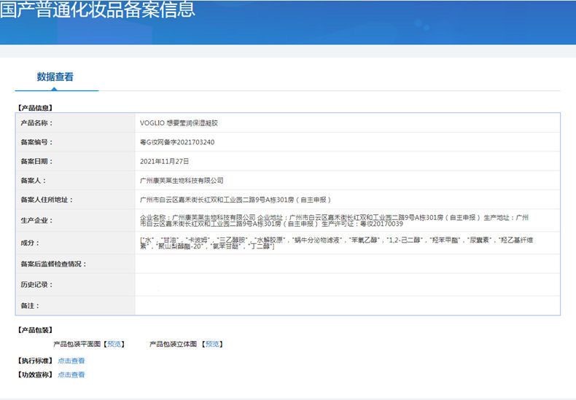Click the 【功效宣称】 label

[x=35, y=374]
